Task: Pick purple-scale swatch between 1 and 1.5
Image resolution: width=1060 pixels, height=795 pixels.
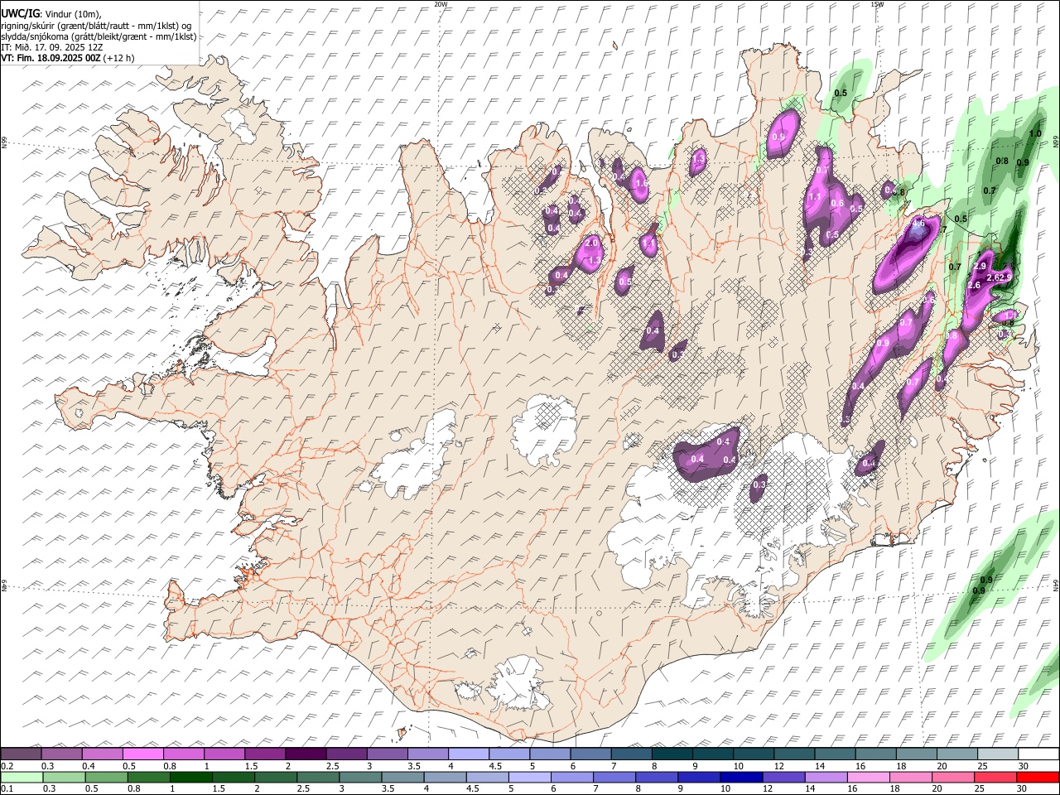Action: click(224, 754)
